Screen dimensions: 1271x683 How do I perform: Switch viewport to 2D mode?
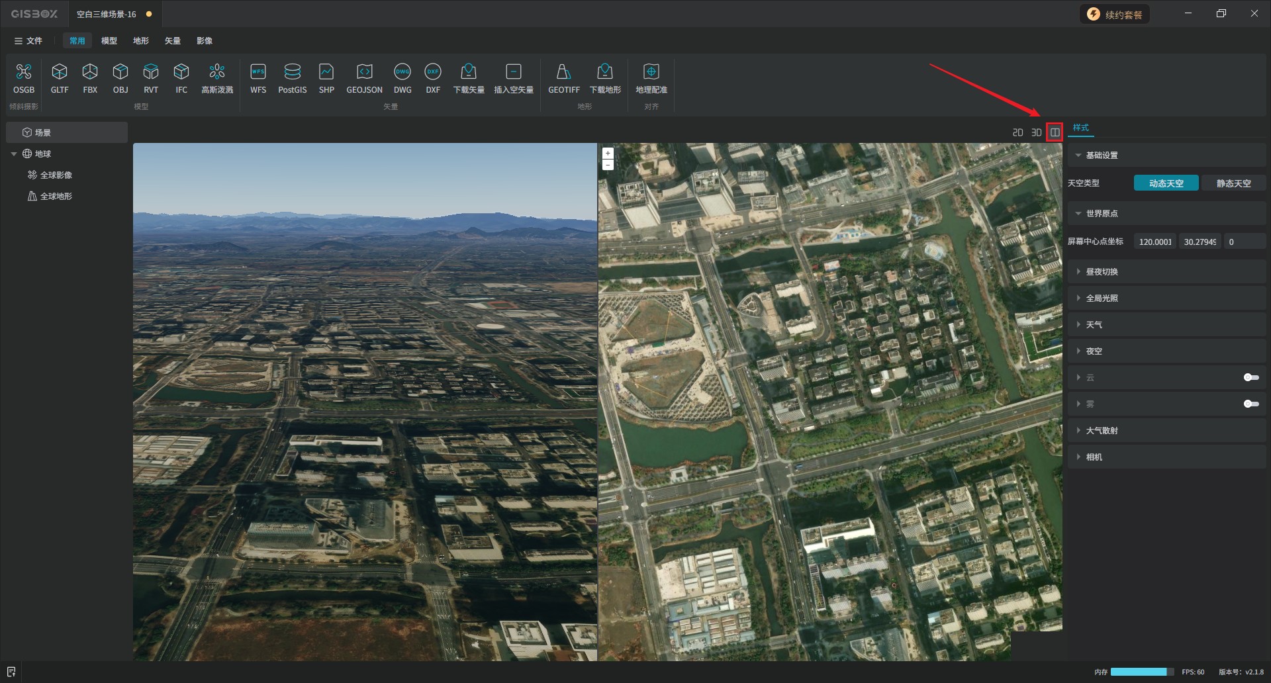click(1017, 133)
